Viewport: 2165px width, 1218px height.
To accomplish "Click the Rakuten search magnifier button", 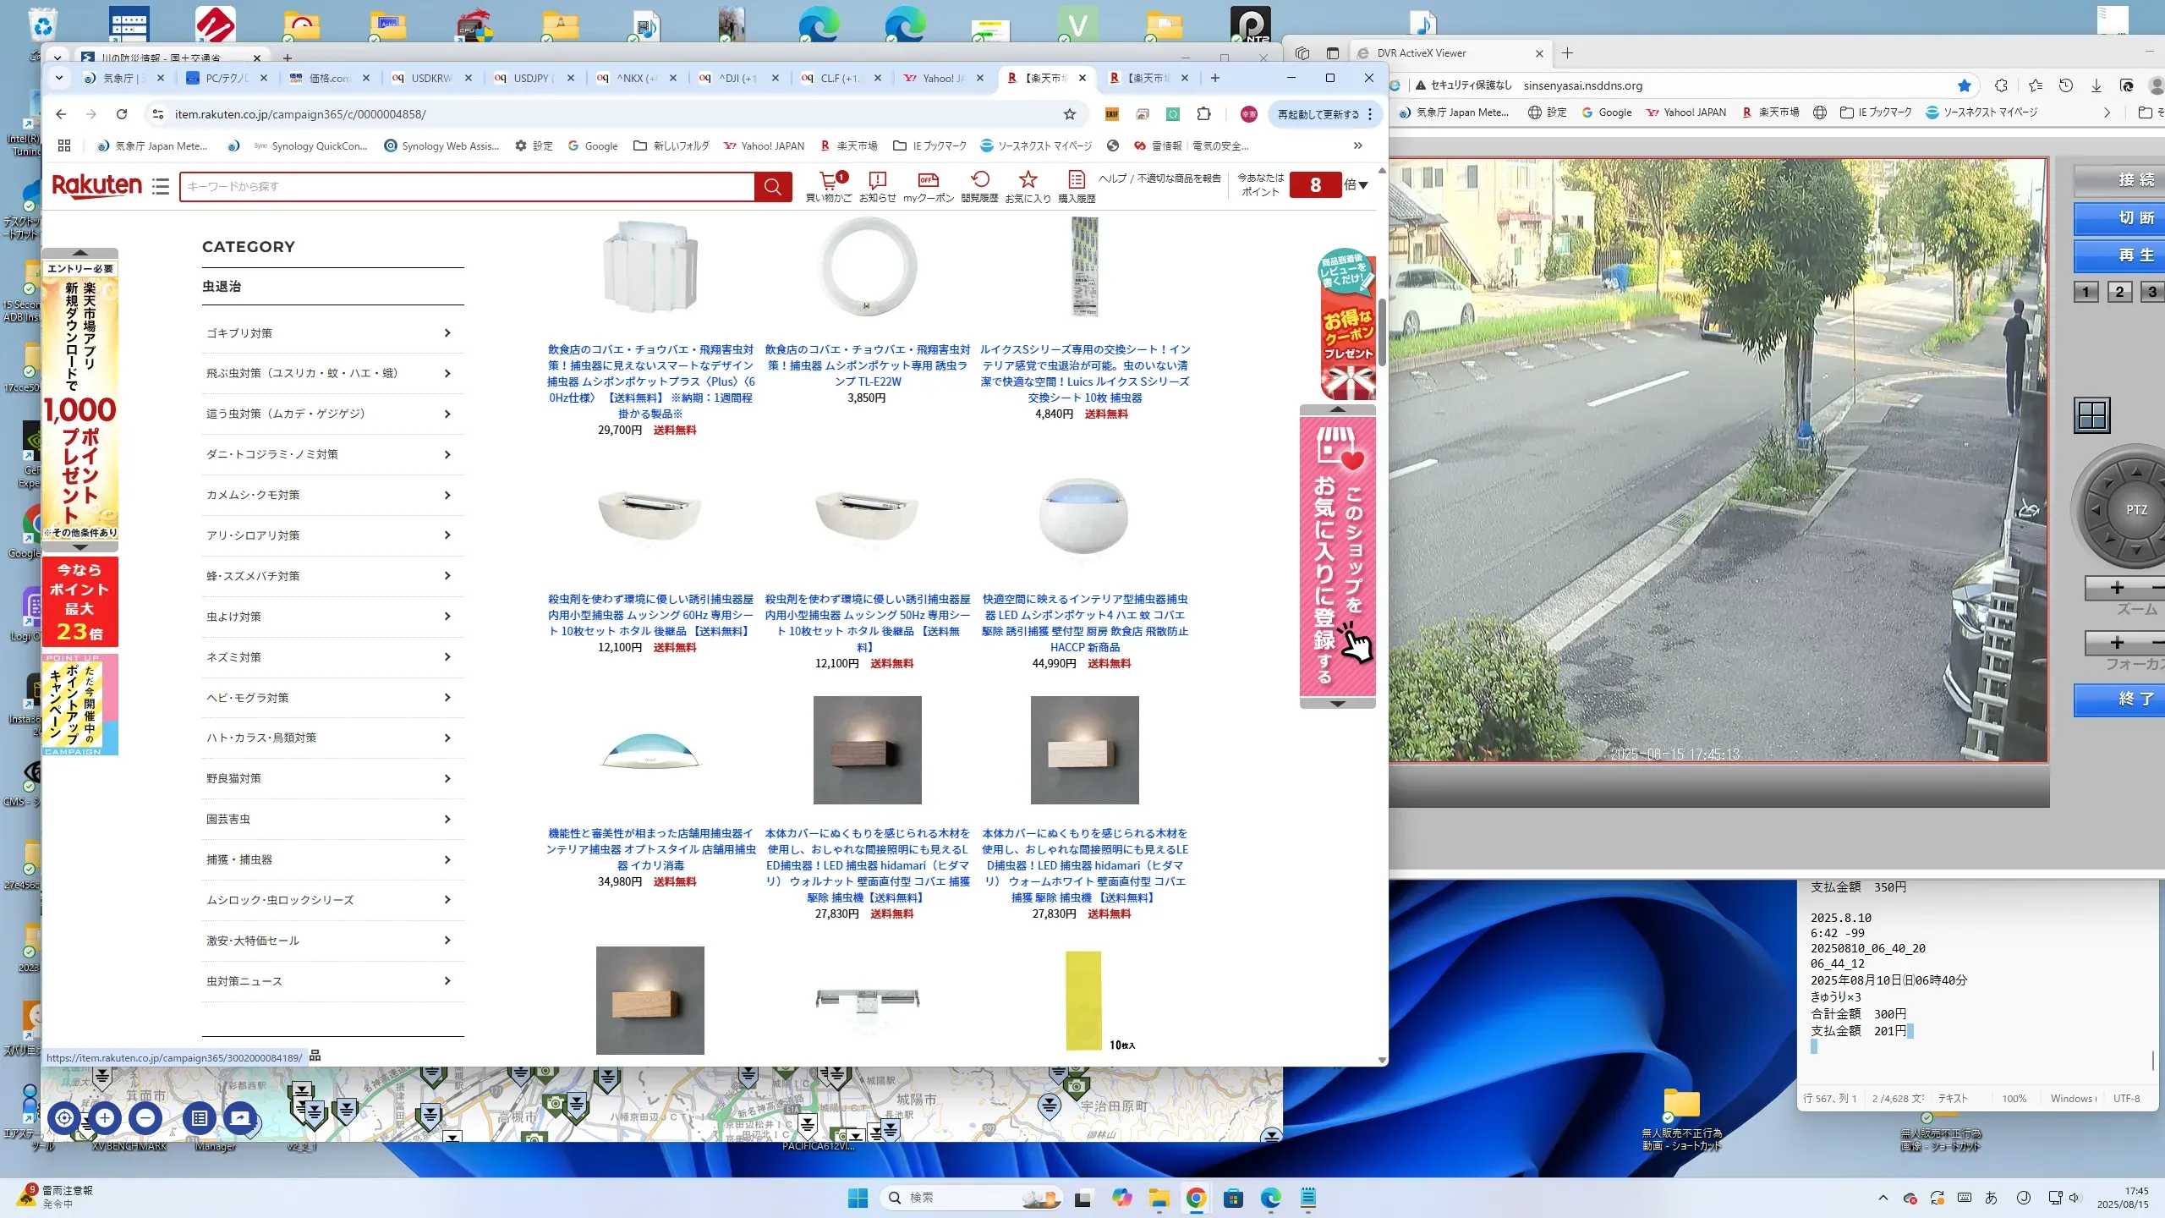I will click(x=773, y=186).
